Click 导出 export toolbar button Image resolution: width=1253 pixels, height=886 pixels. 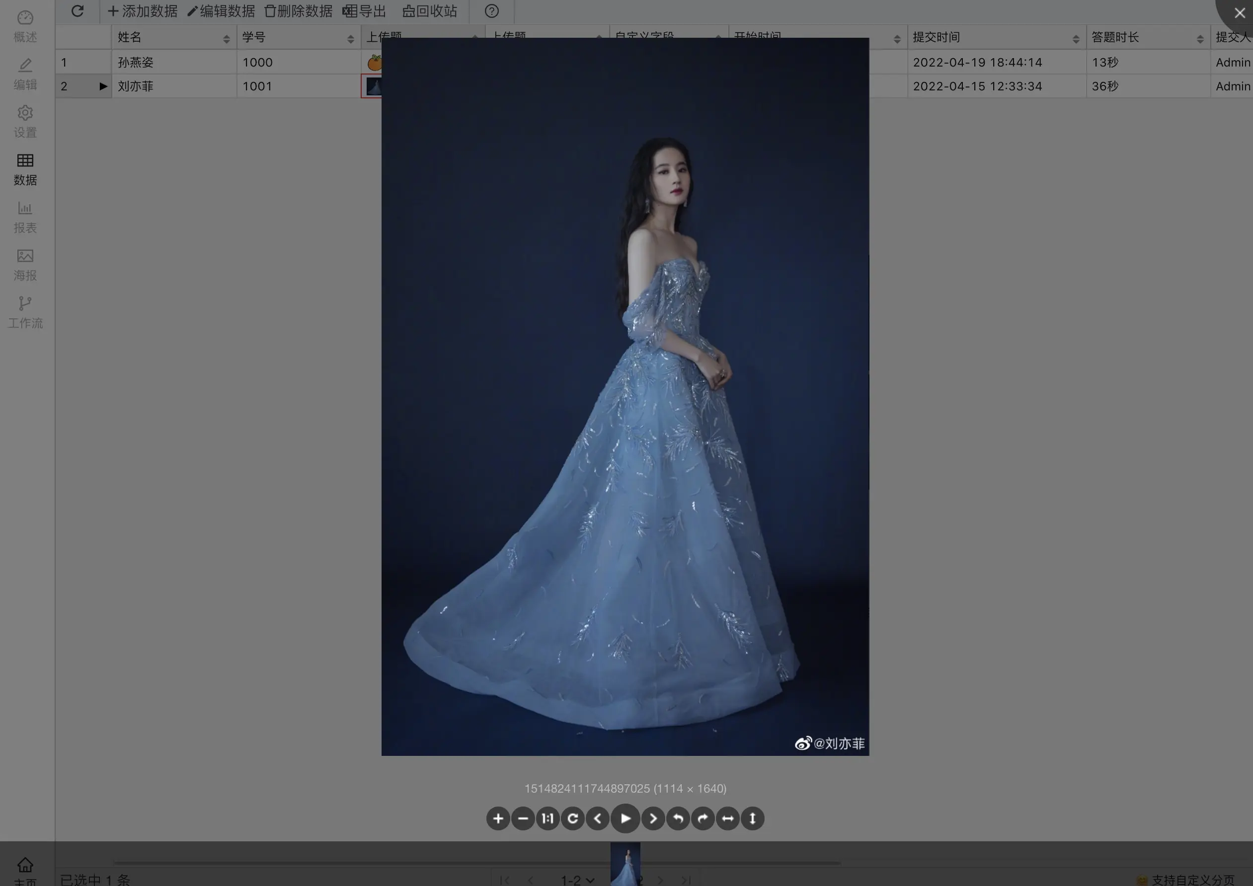(x=364, y=11)
